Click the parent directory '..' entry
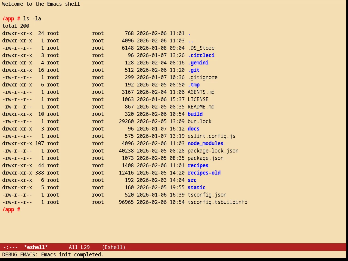 click(190, 41)
